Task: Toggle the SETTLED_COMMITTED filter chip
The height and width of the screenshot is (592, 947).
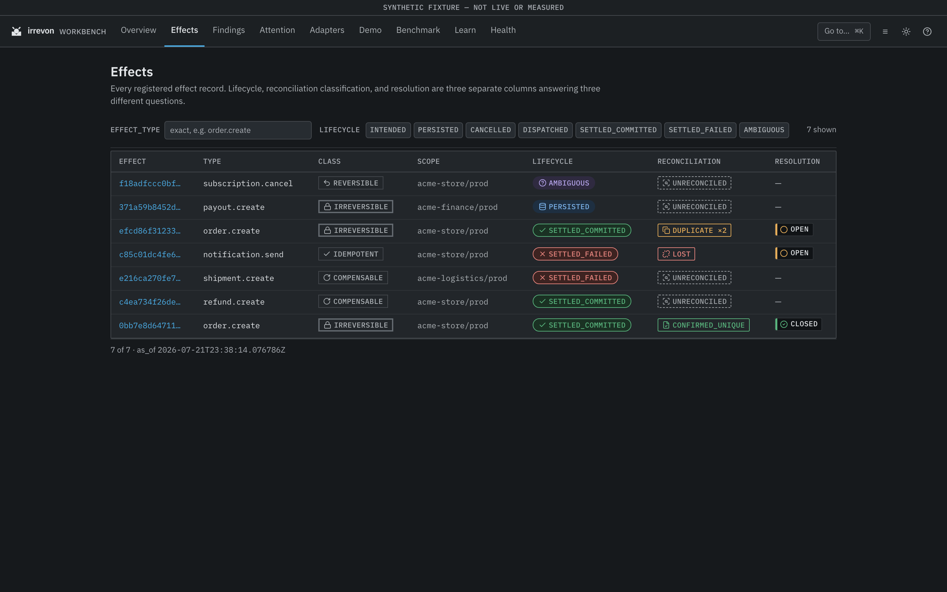Action: 618,130
